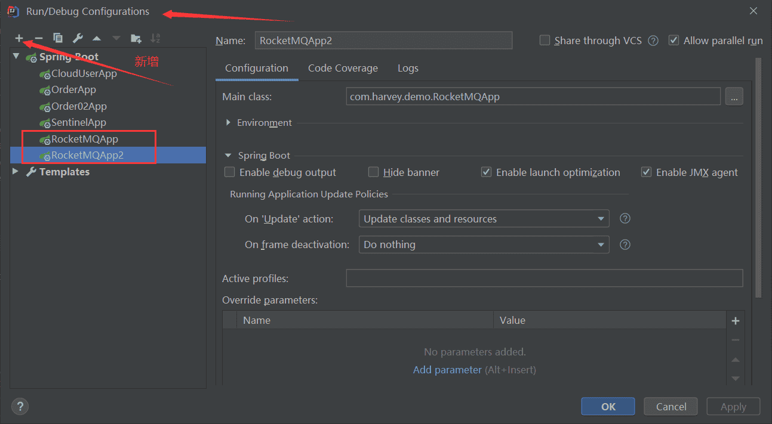The height and width of the screenshot is (424, 772).
Task: Check the Hide banner option
Action: pos(373,172)
